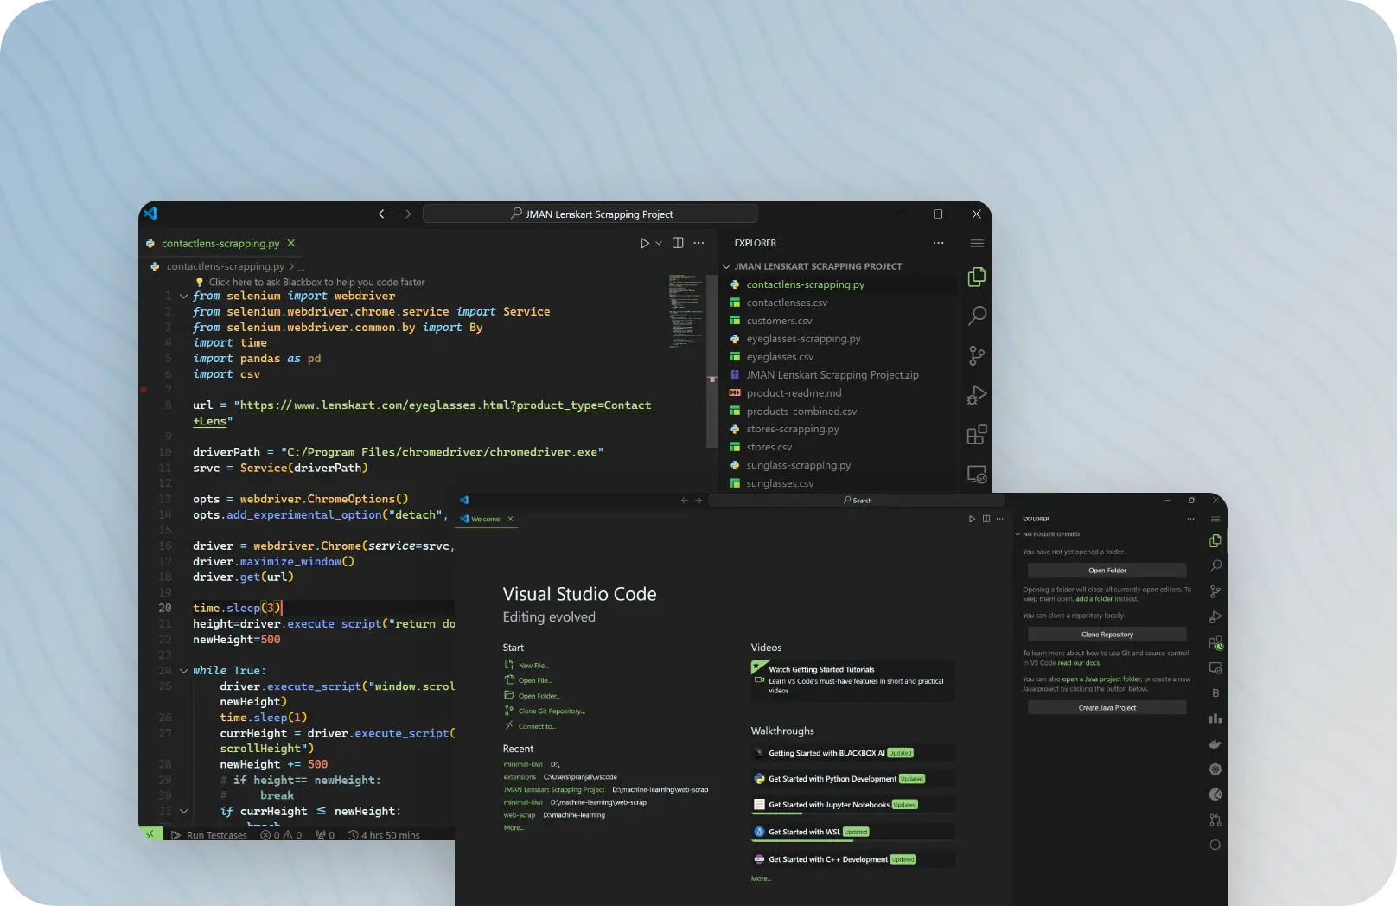Open Search view in Lenskart project window
This screenshot has width=1397, height=906.
tap(977, 316)
